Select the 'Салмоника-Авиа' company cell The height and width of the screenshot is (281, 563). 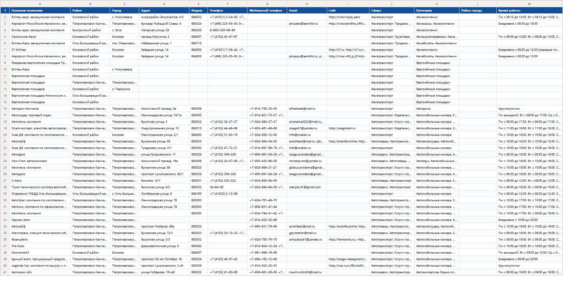(40, 37)
